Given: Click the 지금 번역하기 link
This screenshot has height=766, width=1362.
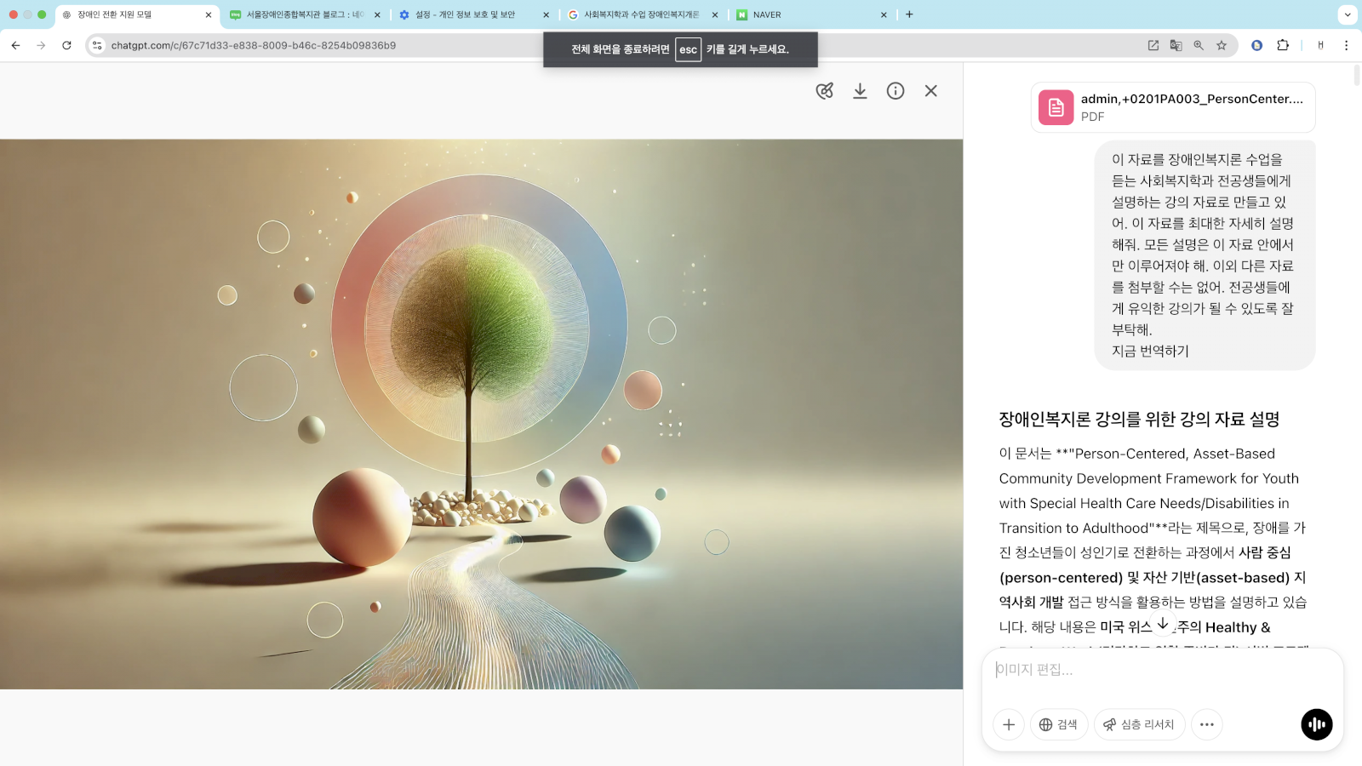Looking at the screenshot, I should (1150, 351).
